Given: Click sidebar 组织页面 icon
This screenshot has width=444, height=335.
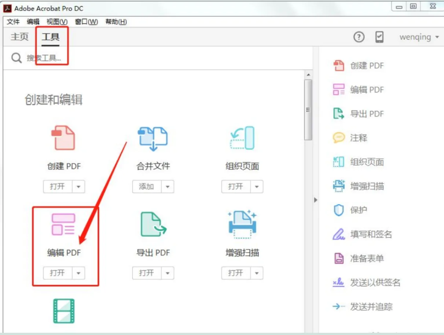Looking at the screenshot, I should 339,162.
